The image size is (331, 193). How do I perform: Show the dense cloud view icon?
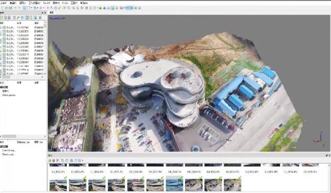tap(104, 8)
